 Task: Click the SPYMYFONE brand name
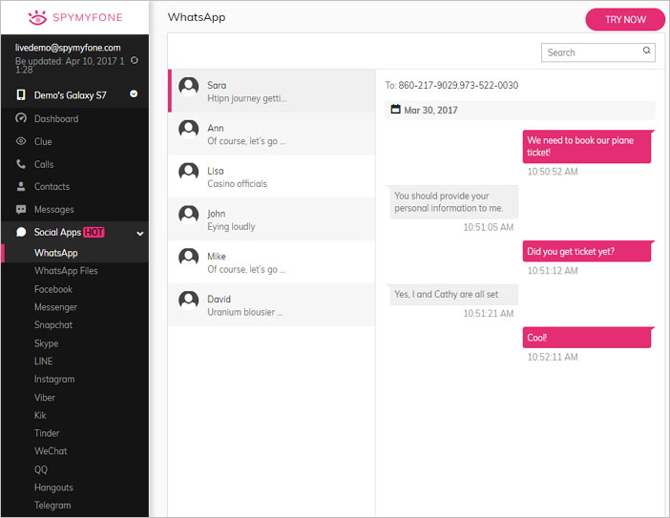88,17
